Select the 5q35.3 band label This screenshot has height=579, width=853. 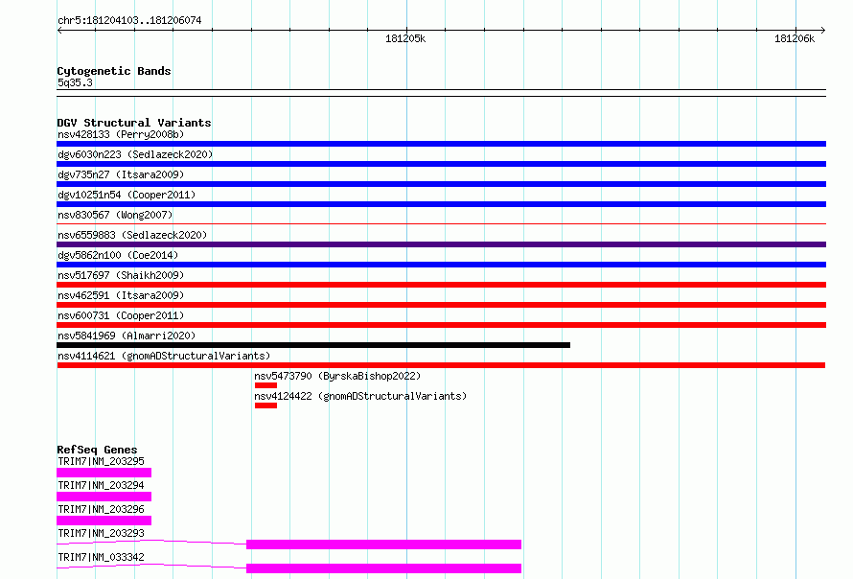tap(75, 82)
